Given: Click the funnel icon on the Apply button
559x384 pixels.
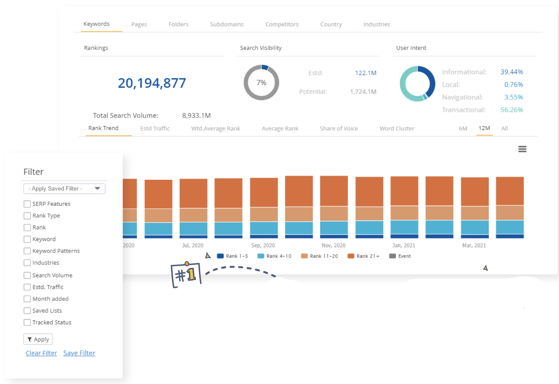Looking at the screenshot, I should (30, 339).
